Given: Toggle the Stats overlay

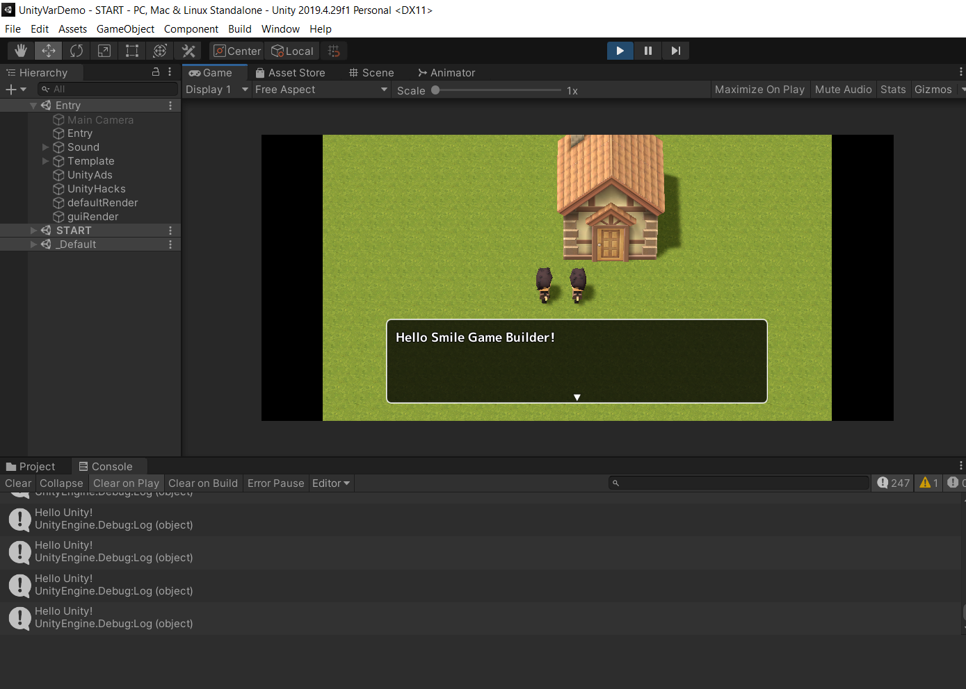Looking at the screenshot, I should (893, 90).
